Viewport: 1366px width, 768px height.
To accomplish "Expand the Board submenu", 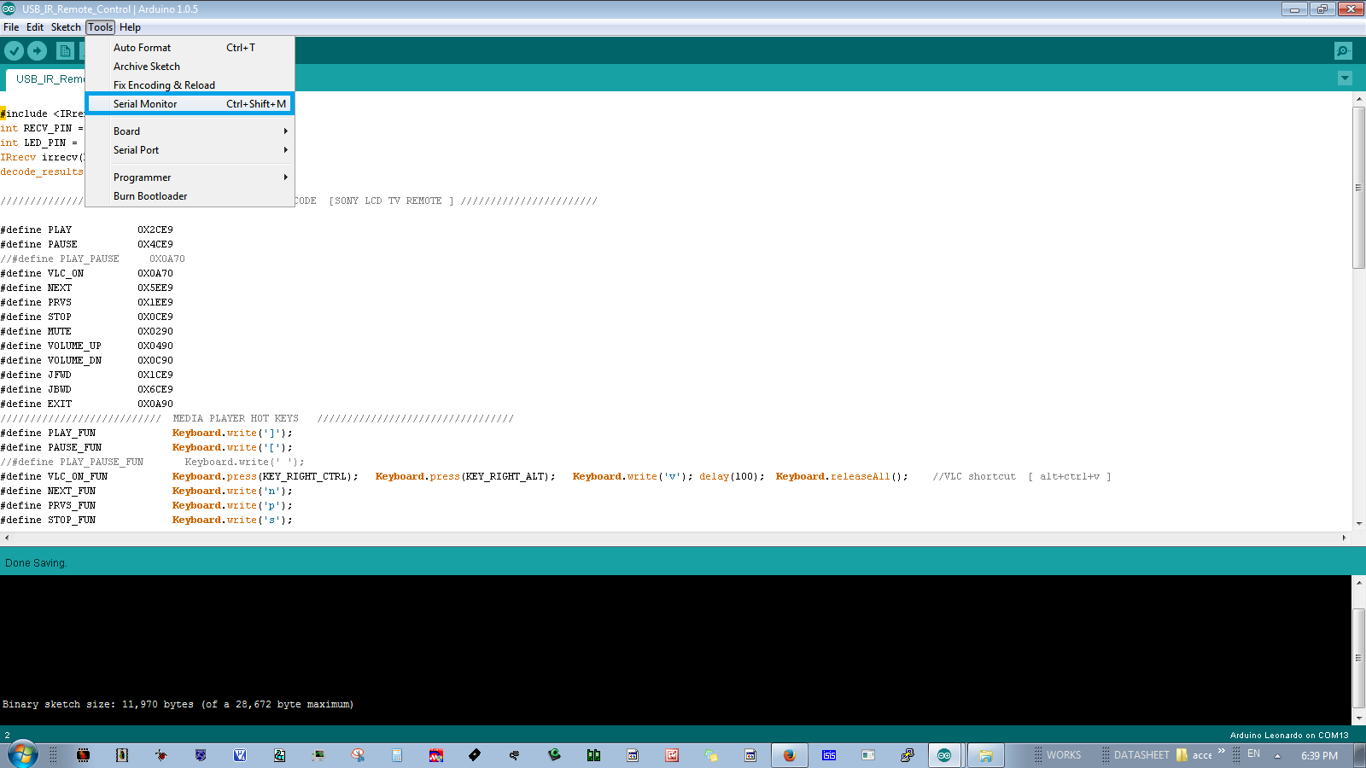I will point(190,131).
